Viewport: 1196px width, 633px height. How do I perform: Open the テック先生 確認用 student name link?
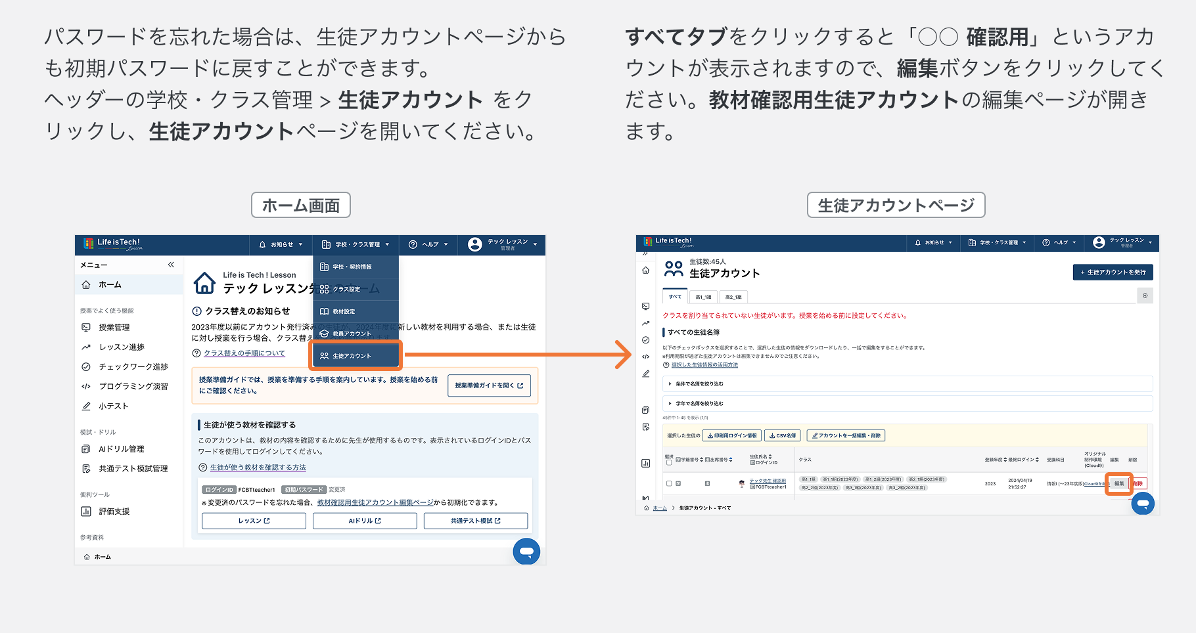(x=768, y=481)
